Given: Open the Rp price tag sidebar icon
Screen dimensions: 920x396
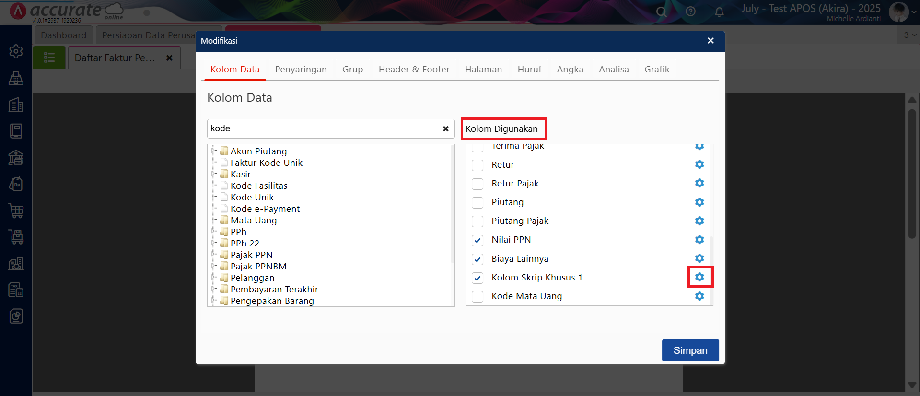Looking at the screenshot, I should (x=16, y=184).
